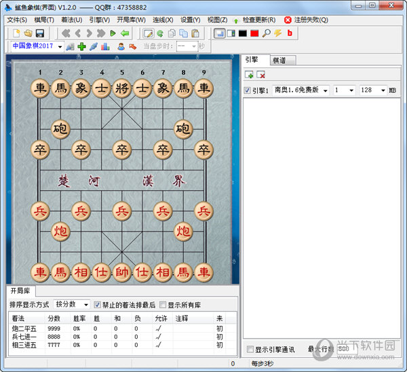Click the add engine icon with green plus
This screenshot has width=407, height=372.
(249, 75)
